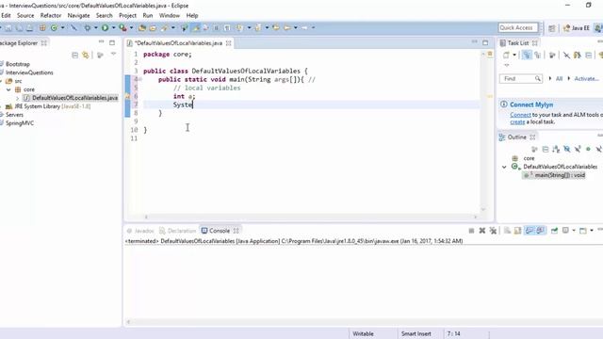Screen dimensions: 603x339
Task: Close the DefaultValuesOfLocalVariables.java editor tab
Action: (x=228, y=43)
